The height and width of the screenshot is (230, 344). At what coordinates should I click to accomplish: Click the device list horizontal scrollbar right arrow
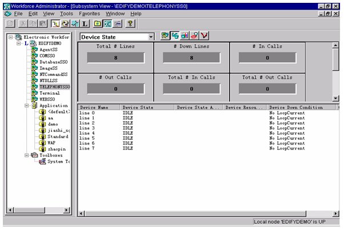[327, 213]
